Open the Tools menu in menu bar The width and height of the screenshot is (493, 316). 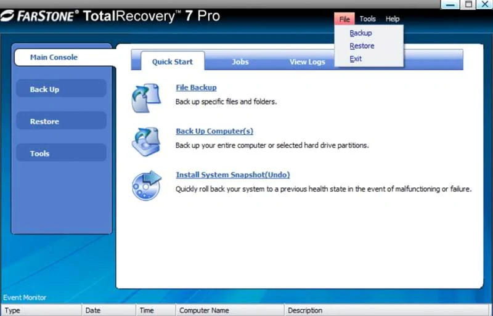[367, 19]
